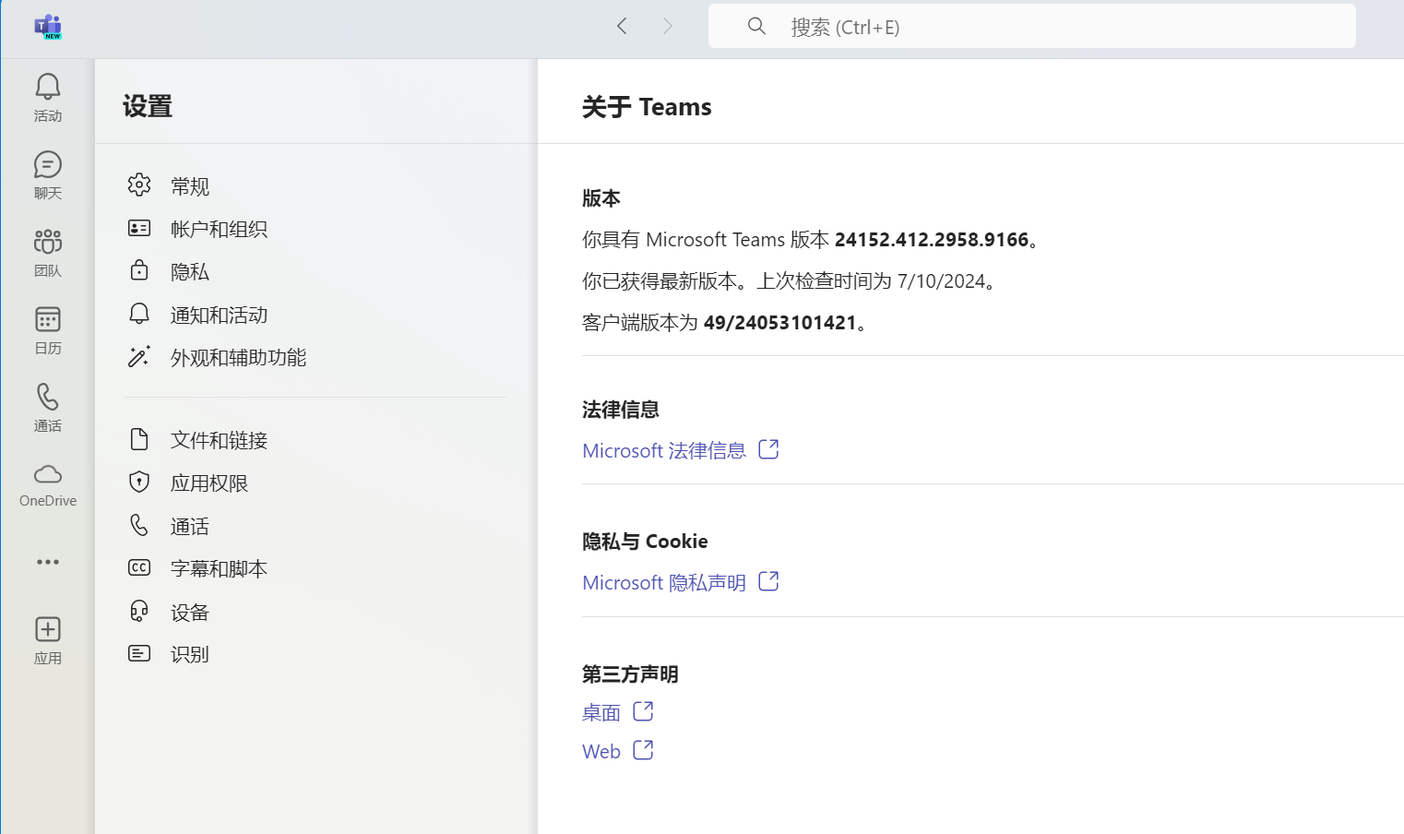Go forward with the right arrow
The height and width of the screenshot is (834, 1404).
[668, 26]
